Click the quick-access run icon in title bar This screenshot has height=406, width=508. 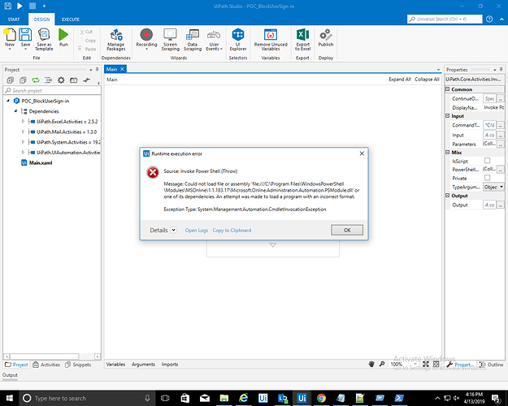pyautogui.click(x=20, y=6)
